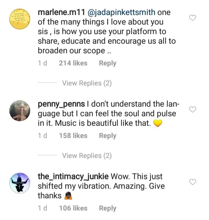
Task: Click the bowing emoji after "thanks"
Action: 68,196
